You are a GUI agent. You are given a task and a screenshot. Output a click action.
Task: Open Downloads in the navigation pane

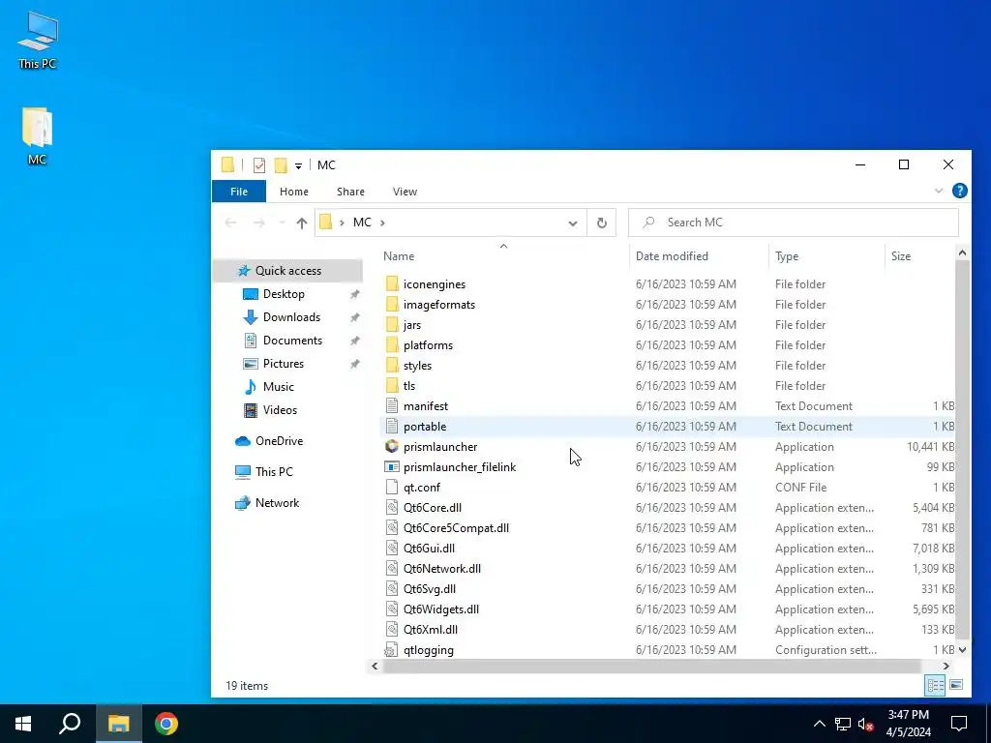(x=291, y=317)
